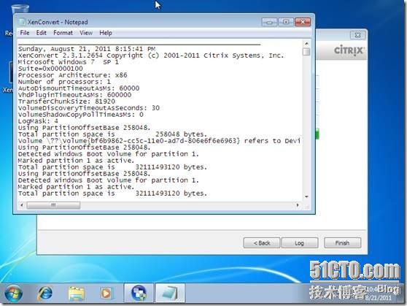The height and width of the screenshot is (306, 407).
Task: Click the 'Suite=0x00000100' line
Action: (x=50, y=69)
